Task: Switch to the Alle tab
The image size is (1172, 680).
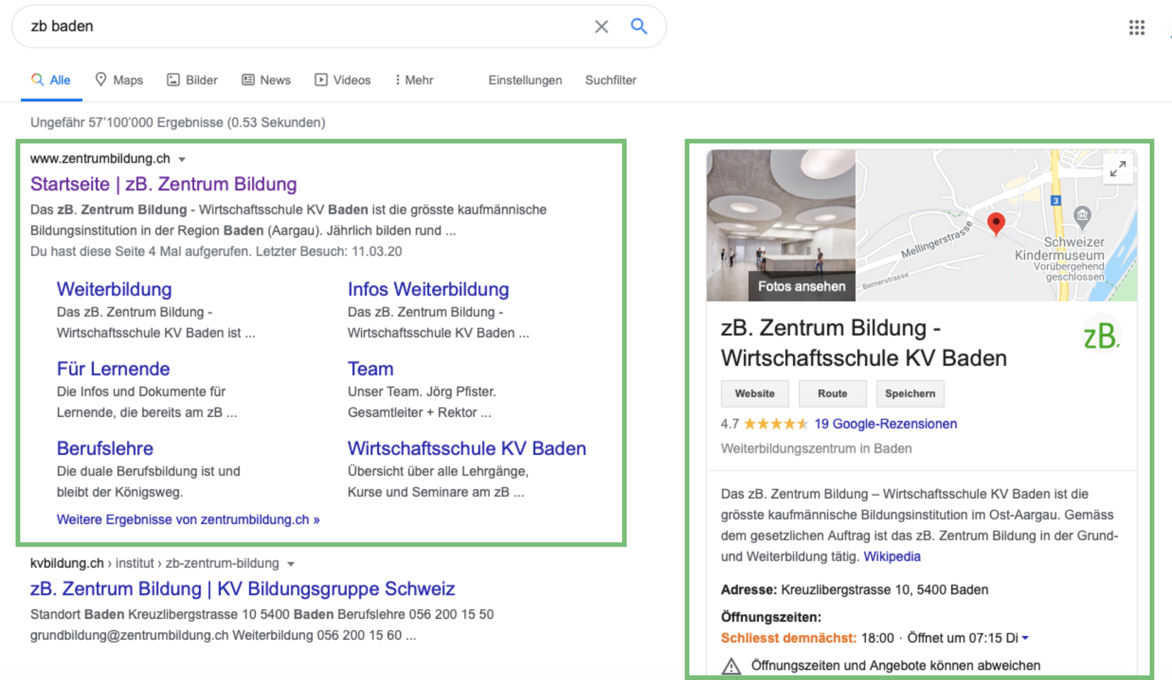Action: 51,80
